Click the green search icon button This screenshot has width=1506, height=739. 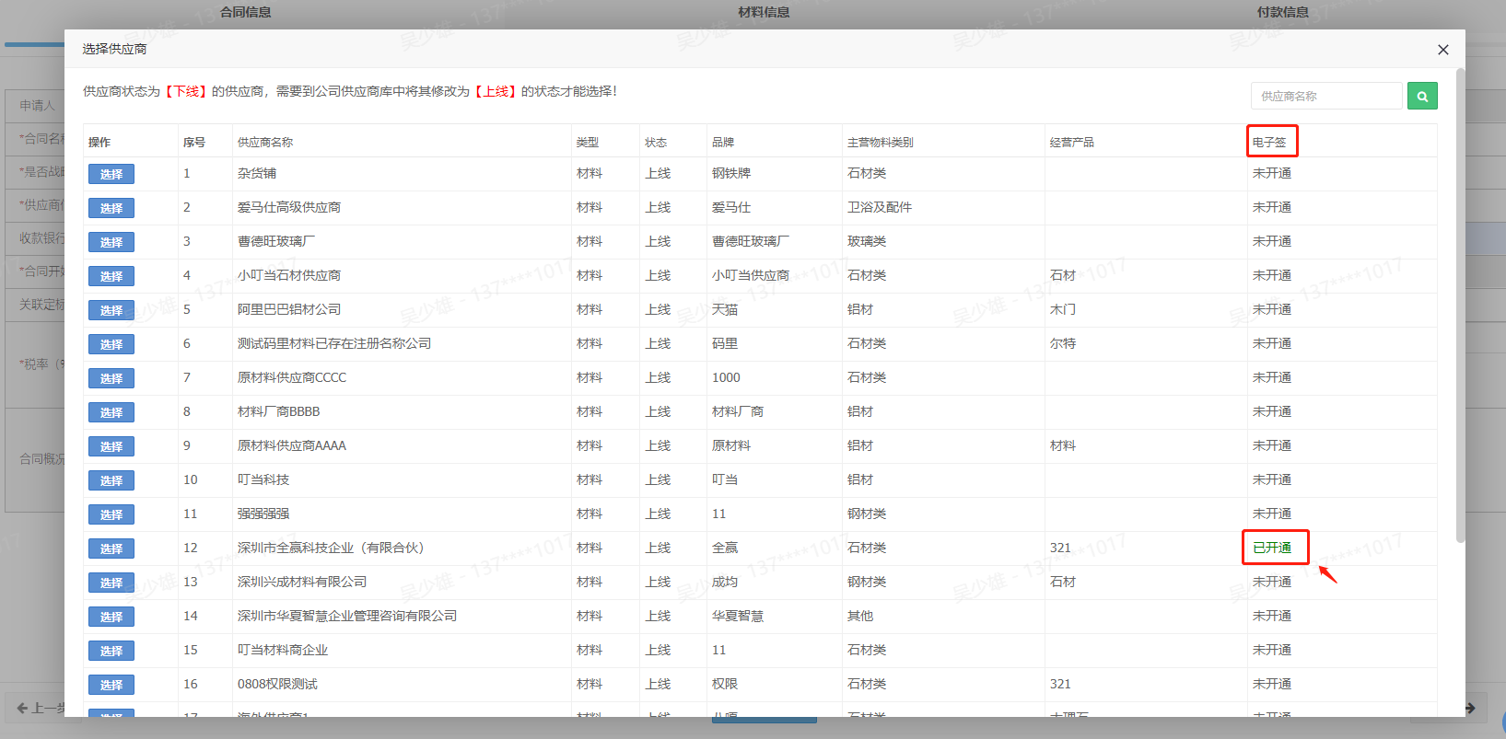(x=1422, y=96)
